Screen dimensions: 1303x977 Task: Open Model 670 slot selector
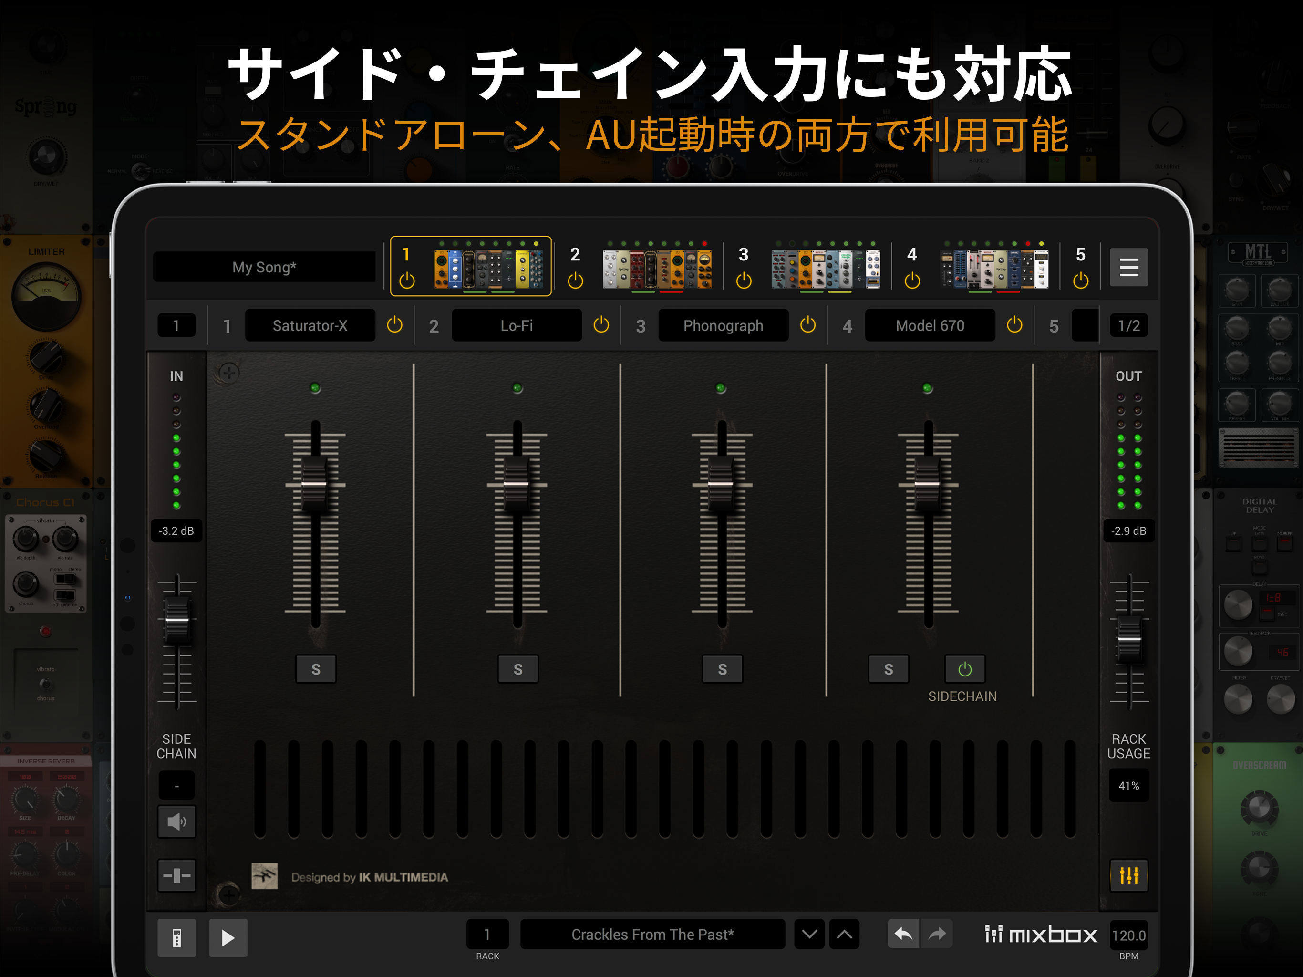pos(930,325)
